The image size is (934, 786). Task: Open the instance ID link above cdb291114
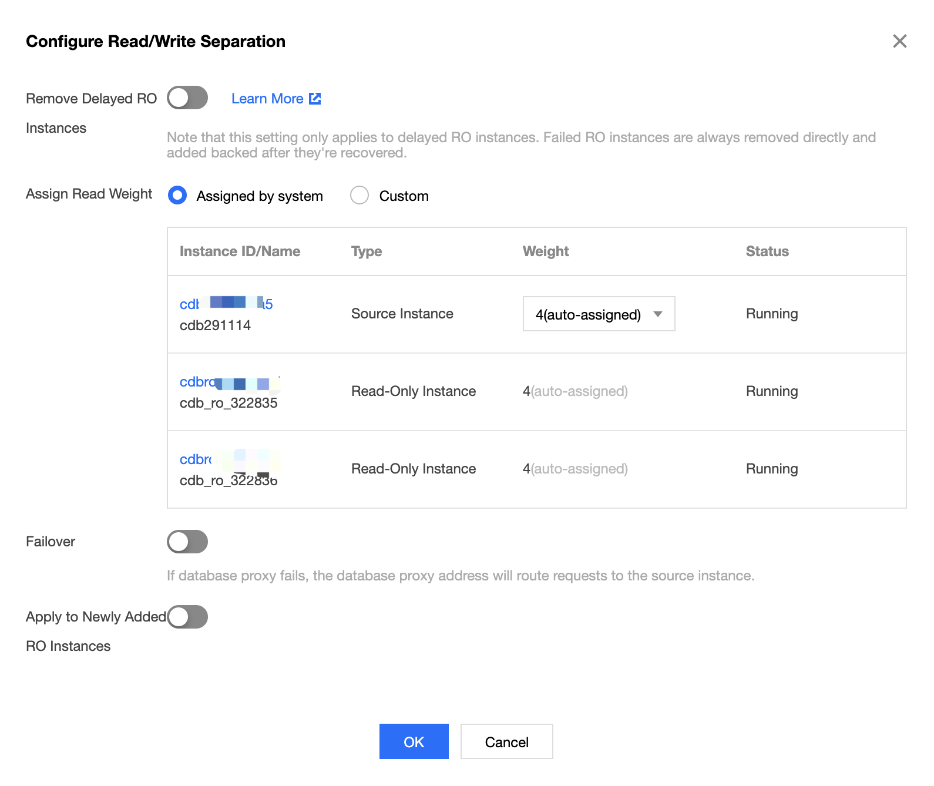[x=226, y=304]
